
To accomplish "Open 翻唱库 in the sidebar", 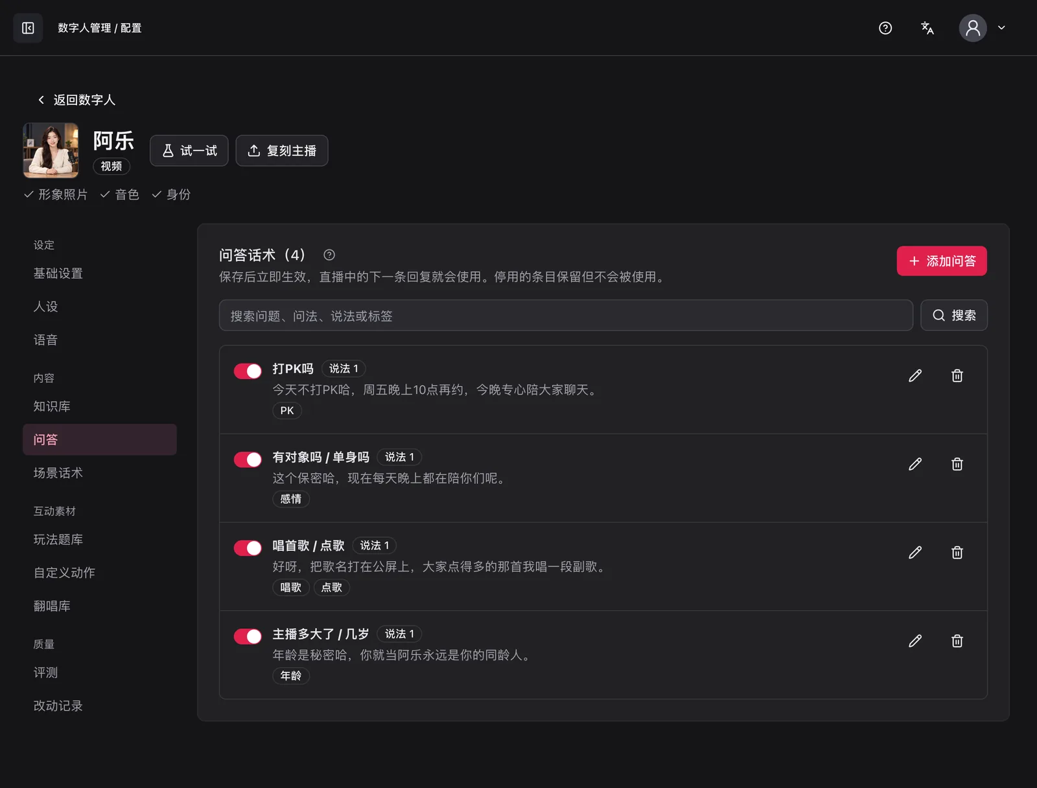I will 100,606.
